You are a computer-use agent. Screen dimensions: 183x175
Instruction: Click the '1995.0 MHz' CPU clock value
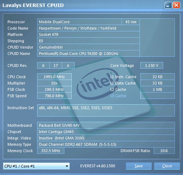click(x=54, y=77)
